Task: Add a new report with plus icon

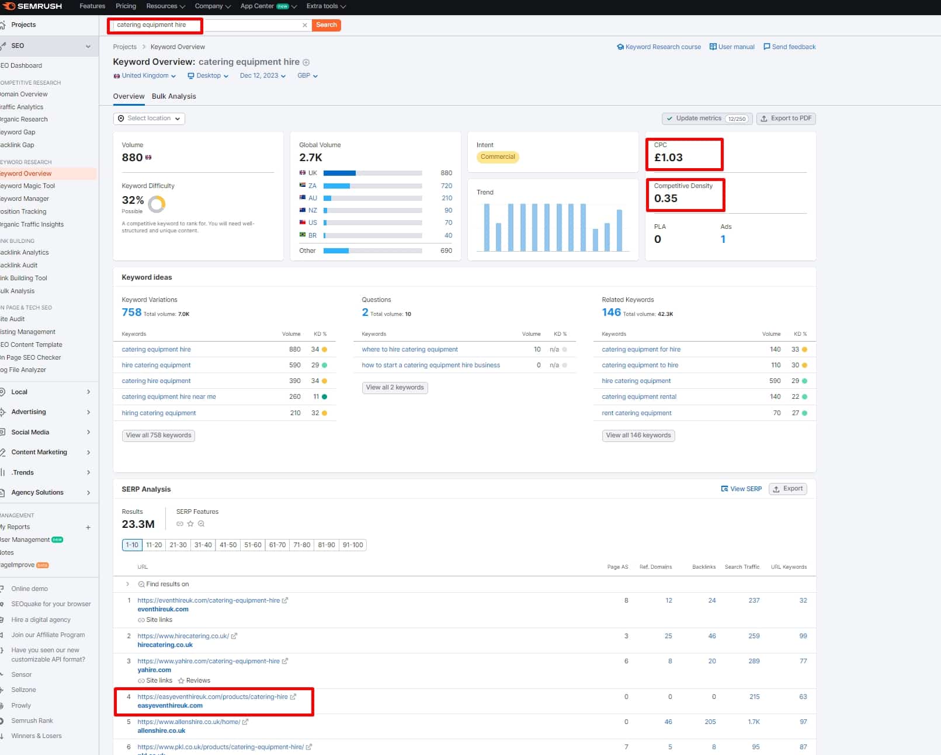Action: pos(88,528)
